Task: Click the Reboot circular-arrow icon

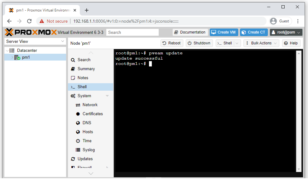Action: coord(164,43)
